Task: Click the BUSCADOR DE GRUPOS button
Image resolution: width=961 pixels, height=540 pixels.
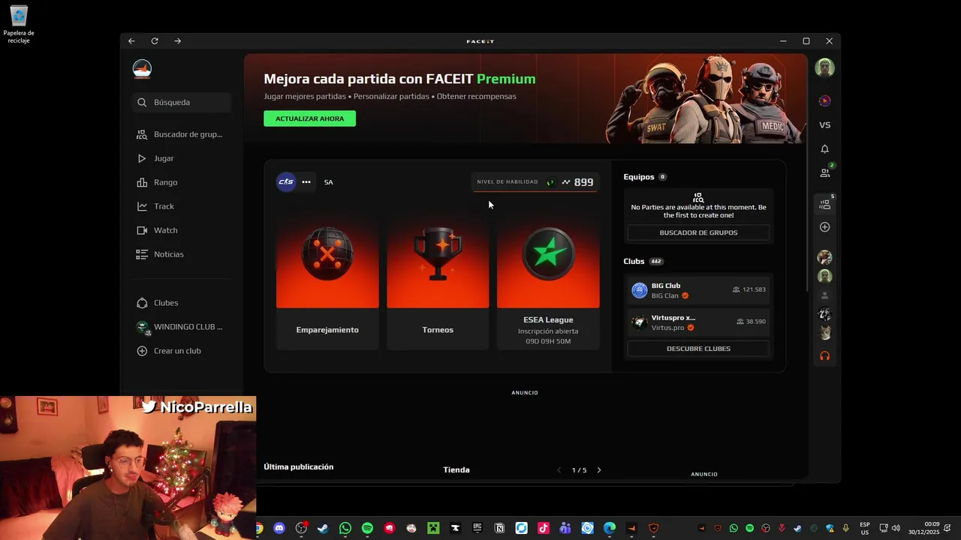Action: point(698,232)
